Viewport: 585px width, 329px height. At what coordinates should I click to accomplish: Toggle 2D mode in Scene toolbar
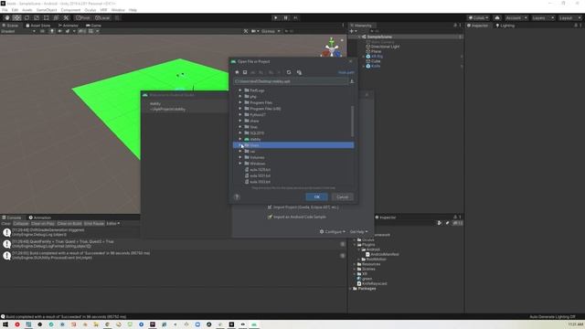(x=43, y=31)
